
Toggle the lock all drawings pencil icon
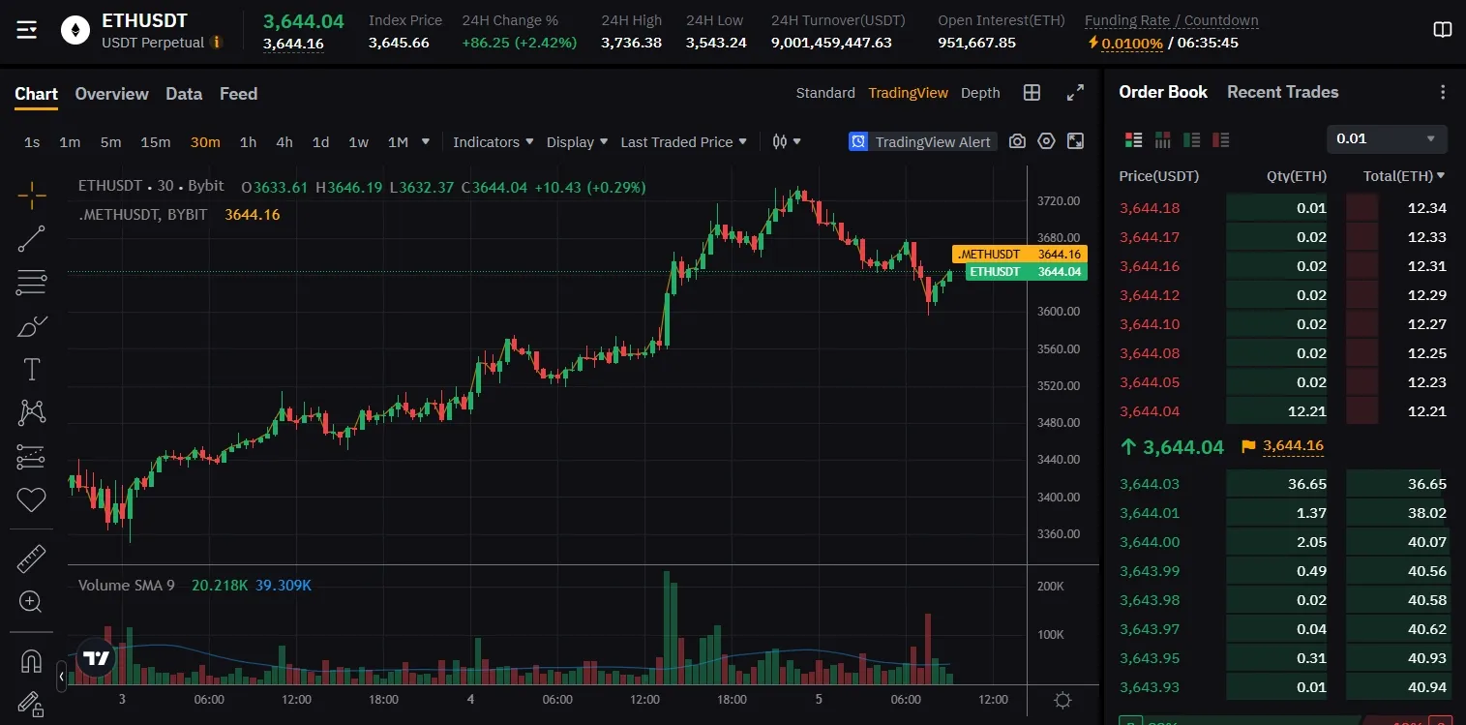[x=30, y=704]
